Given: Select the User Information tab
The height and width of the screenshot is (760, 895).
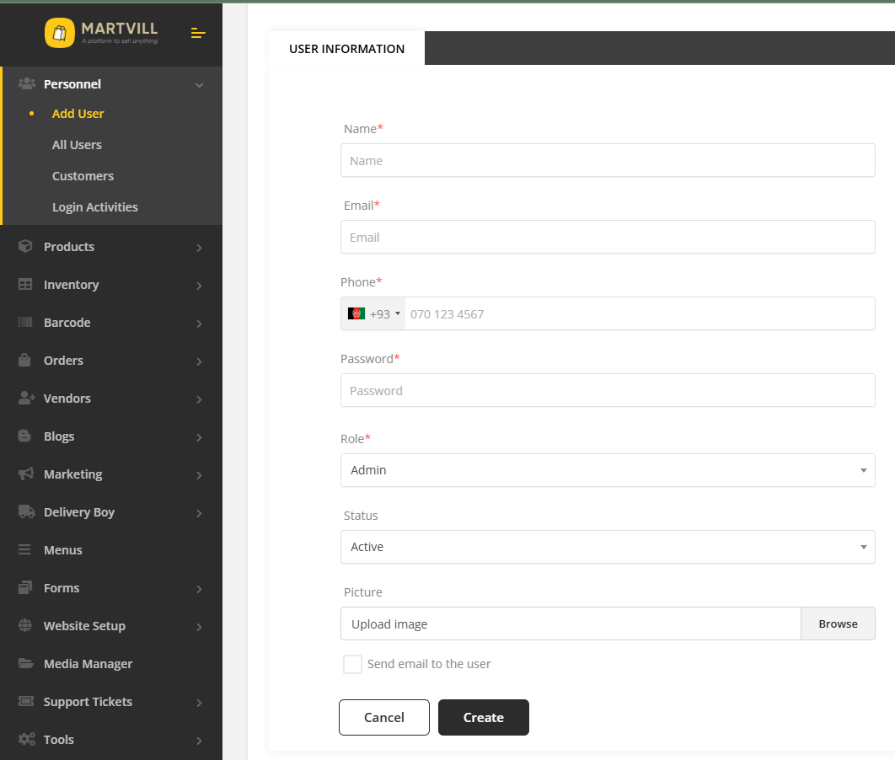Looking at the screenshot, I should pos(346,49).
